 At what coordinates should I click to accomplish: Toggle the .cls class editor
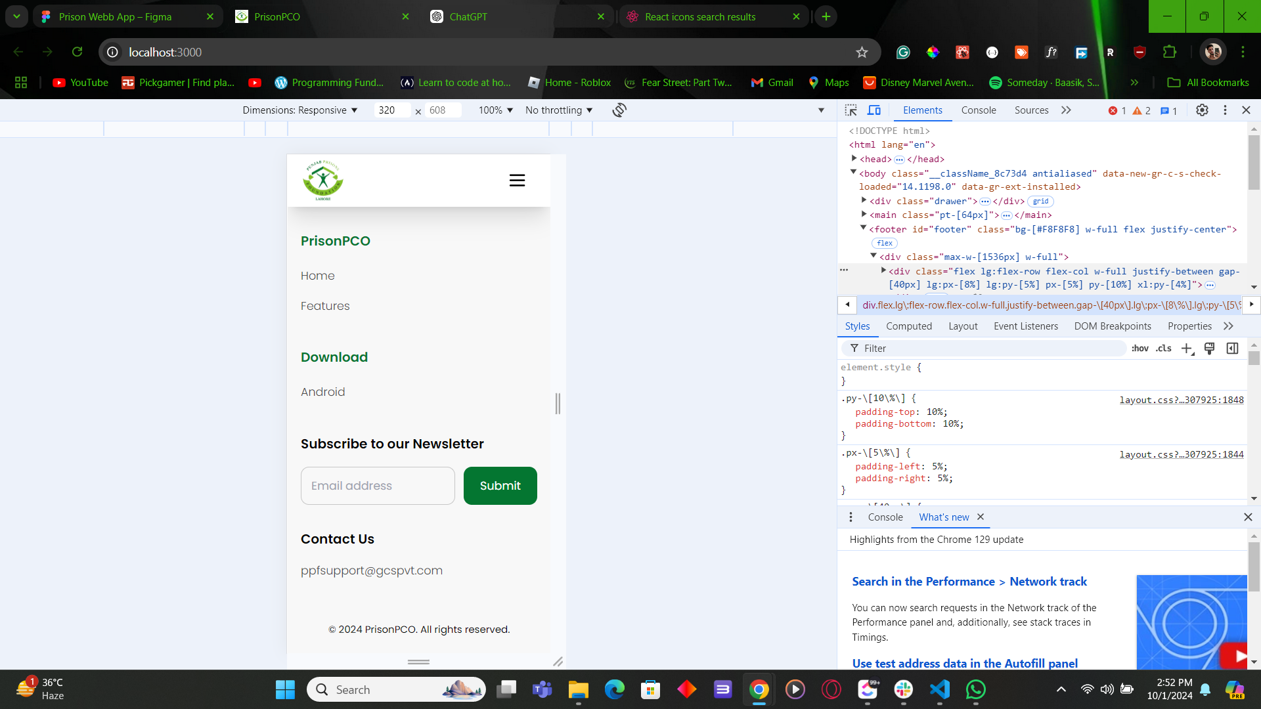1164,349
